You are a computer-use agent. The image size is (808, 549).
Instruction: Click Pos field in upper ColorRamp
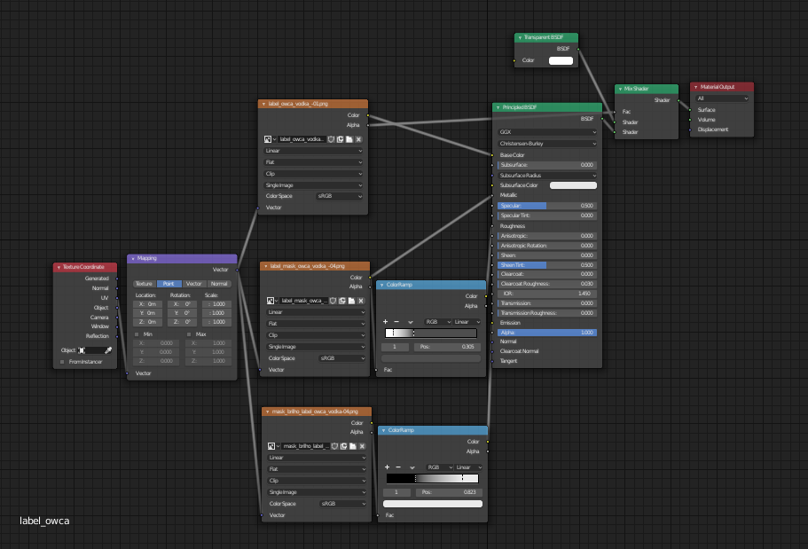click(x=447, y=347)
